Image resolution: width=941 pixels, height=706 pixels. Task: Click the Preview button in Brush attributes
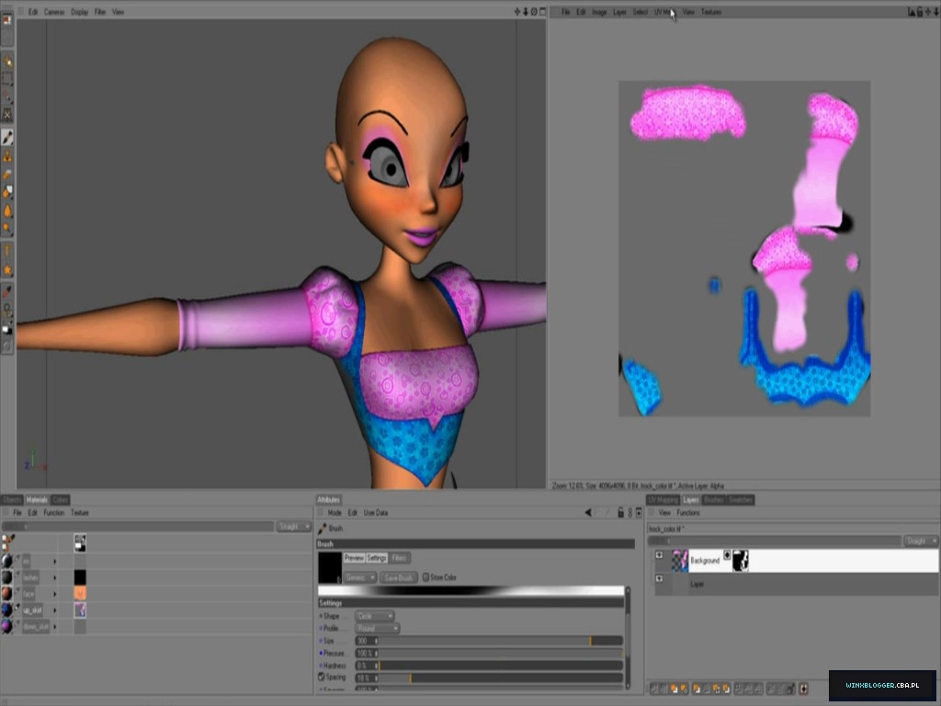[x=354, y=558]
